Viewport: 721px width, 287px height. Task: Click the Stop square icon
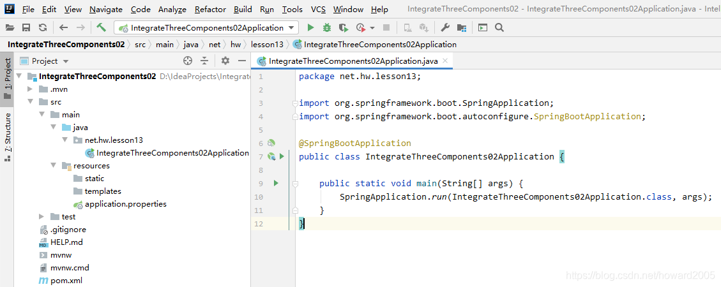coord(386,28)
